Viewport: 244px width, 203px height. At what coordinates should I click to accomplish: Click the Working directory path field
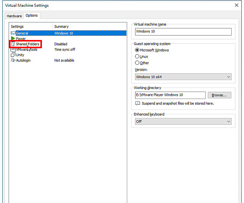[170, 95]
